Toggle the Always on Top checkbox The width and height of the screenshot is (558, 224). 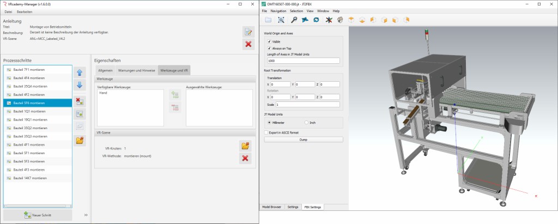tap(269, 48)
